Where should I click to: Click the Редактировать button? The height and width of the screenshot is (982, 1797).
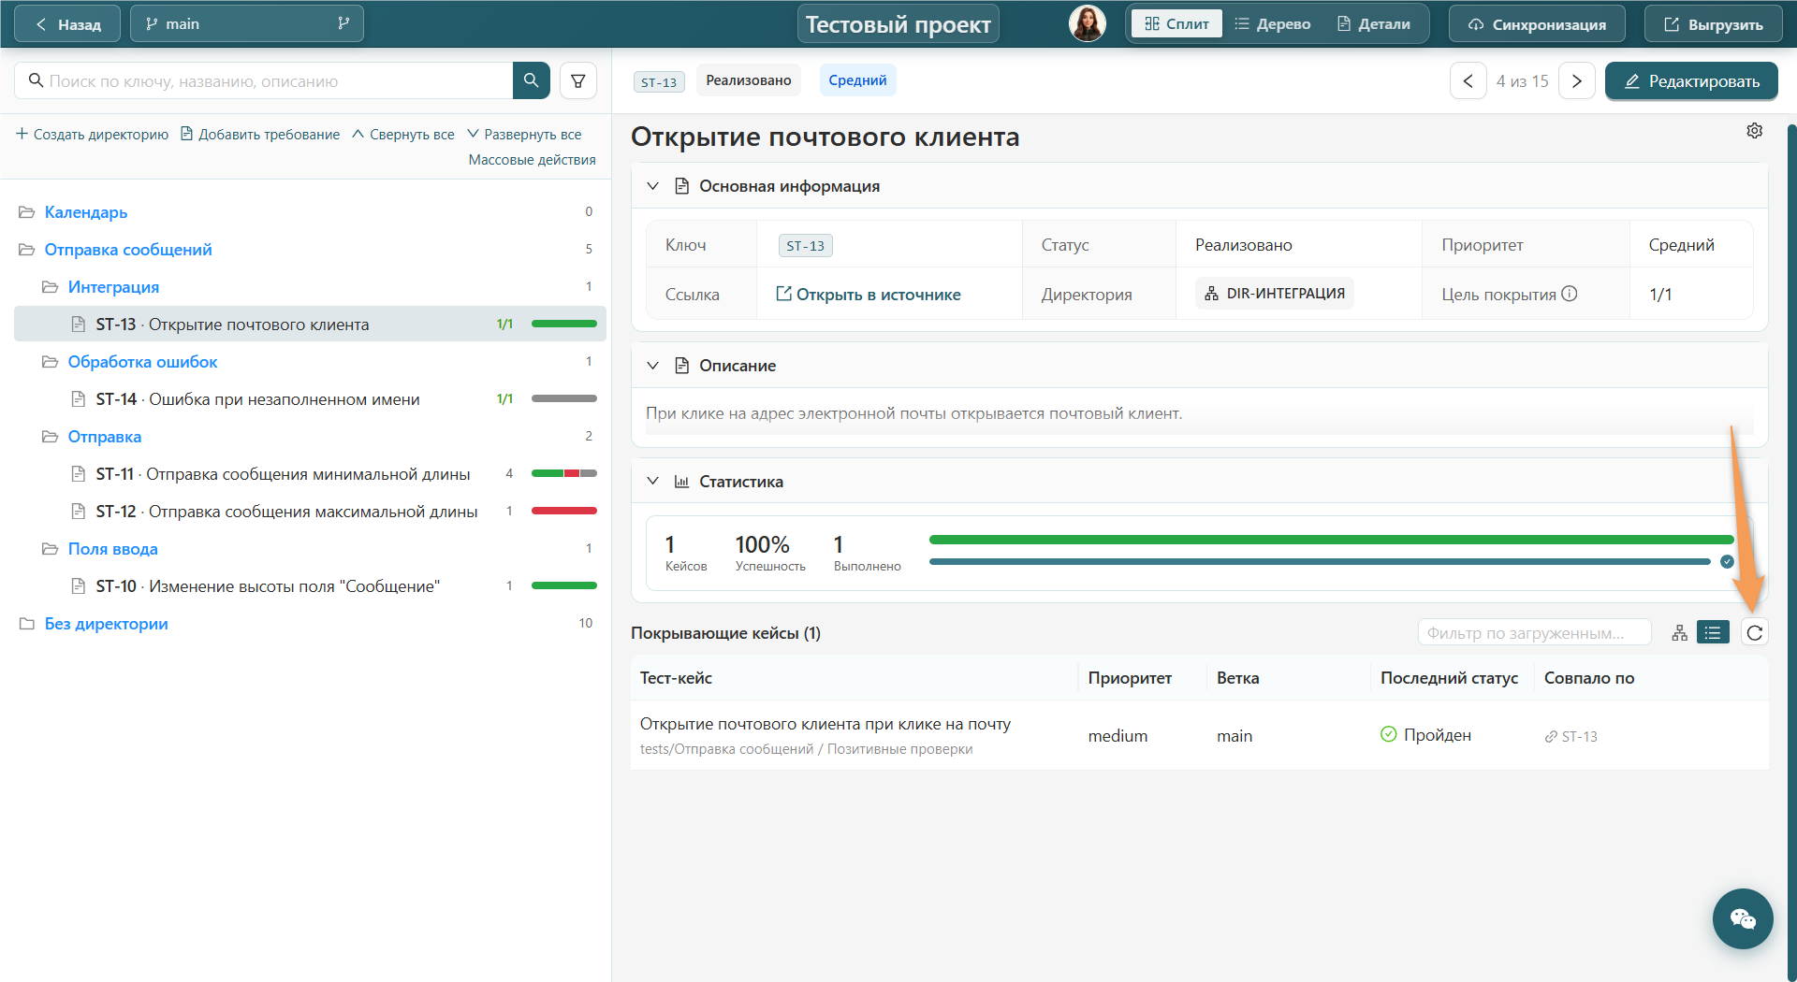click(1691, 81)
